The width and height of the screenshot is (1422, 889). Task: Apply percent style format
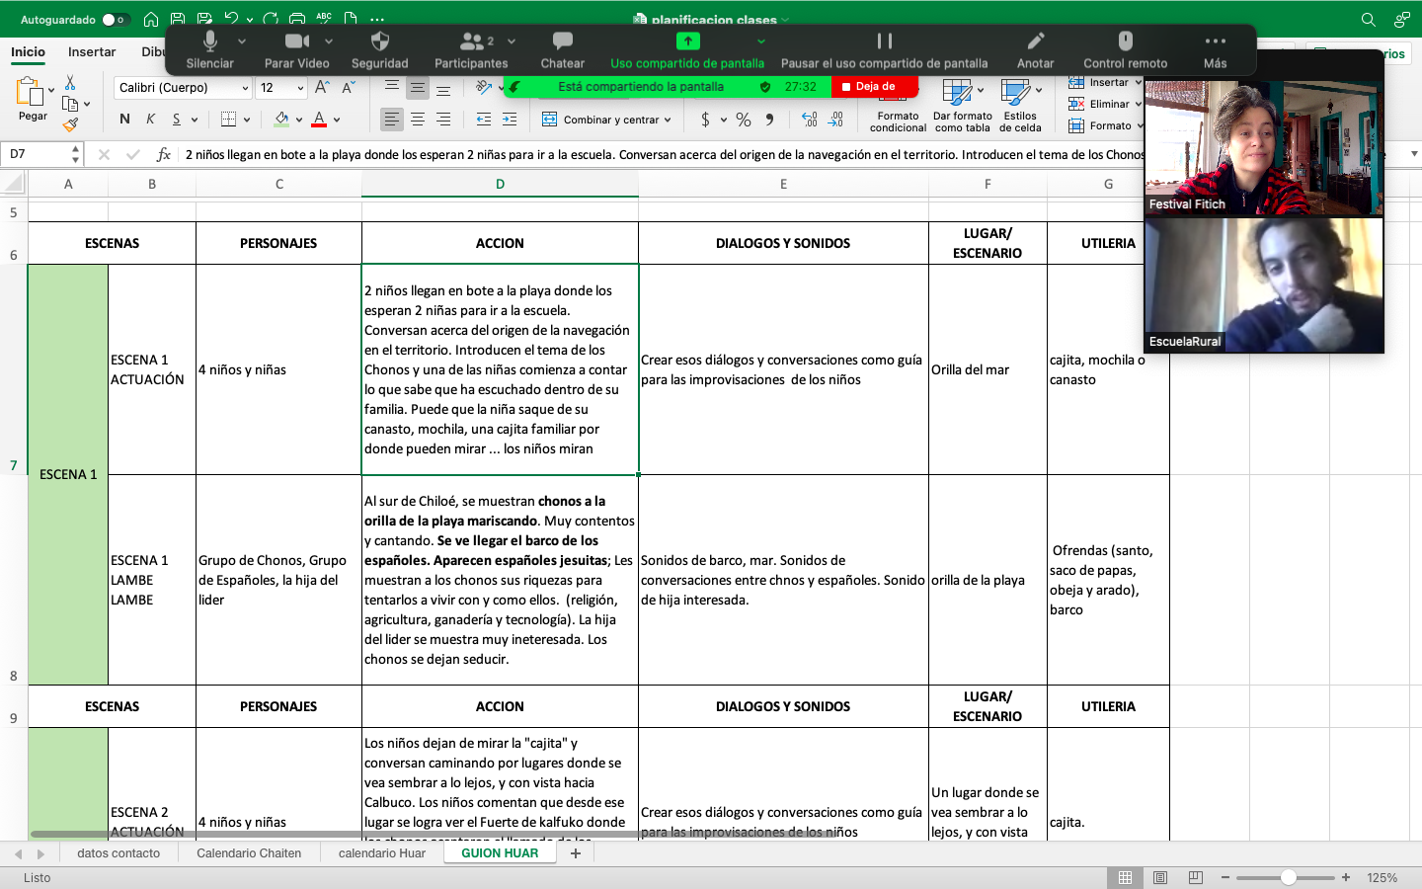744,120
